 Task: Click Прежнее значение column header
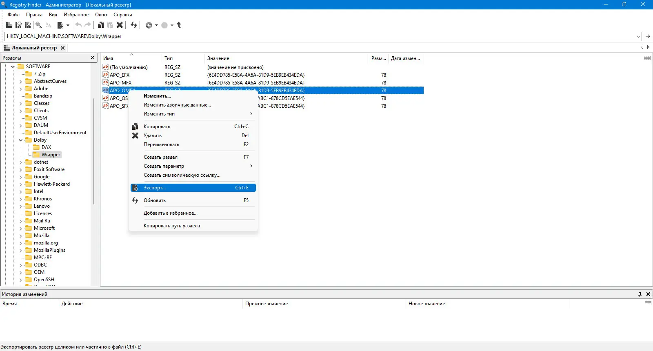click(324, 304)
